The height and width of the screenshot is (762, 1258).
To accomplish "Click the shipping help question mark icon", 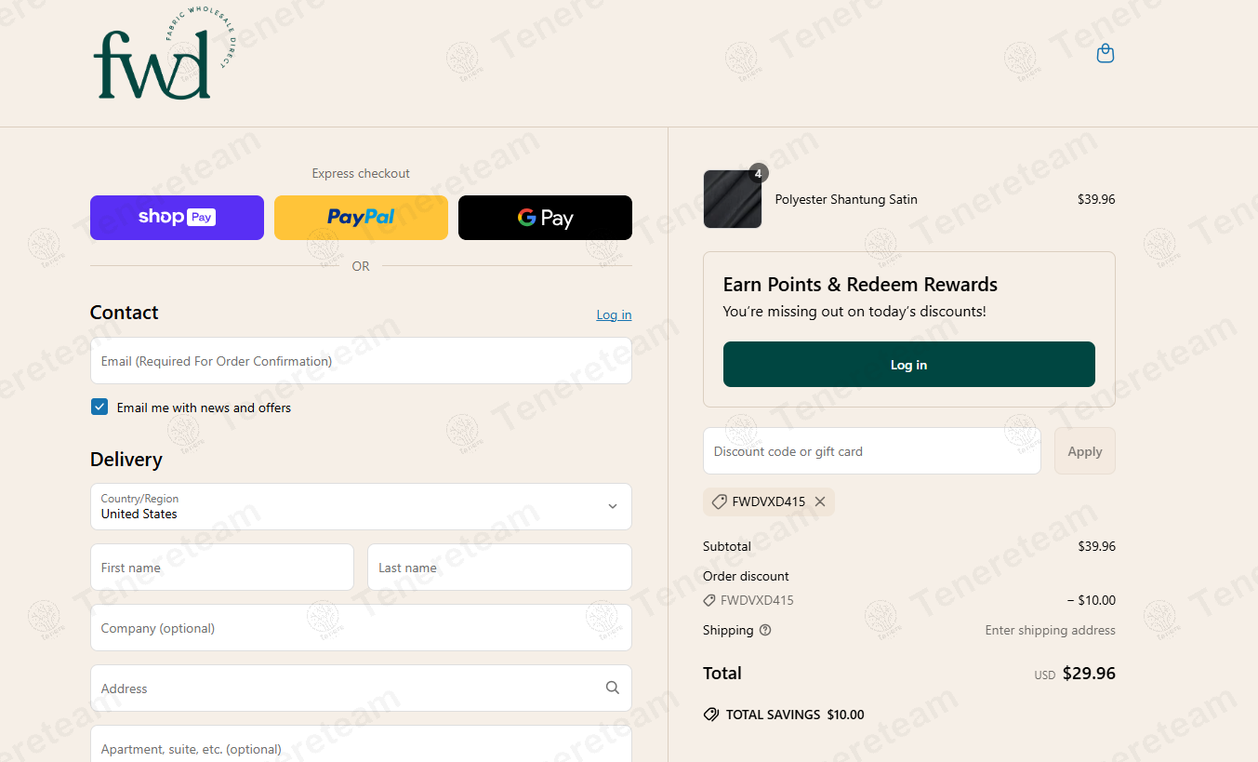I will pyautogui.click(x=765, y=630).
